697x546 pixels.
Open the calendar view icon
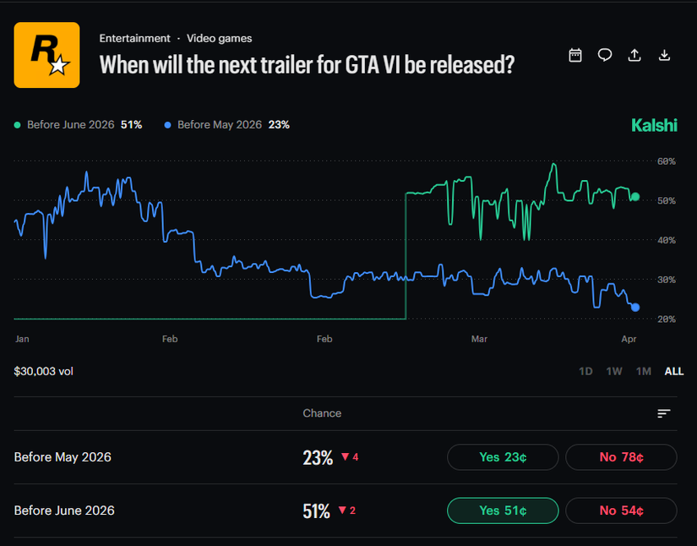coord(574,54)
